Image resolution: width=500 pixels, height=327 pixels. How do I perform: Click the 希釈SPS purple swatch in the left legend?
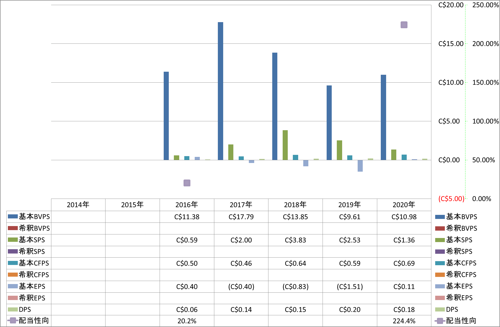pyautogui.click(x=13, y=251)
